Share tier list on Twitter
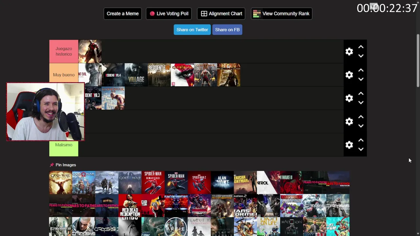This screenshot has height=236, width=420. pyautogui.click(x=192, y=29)
